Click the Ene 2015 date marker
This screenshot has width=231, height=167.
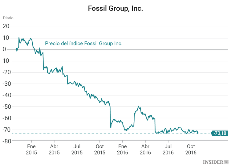point(31,149)
